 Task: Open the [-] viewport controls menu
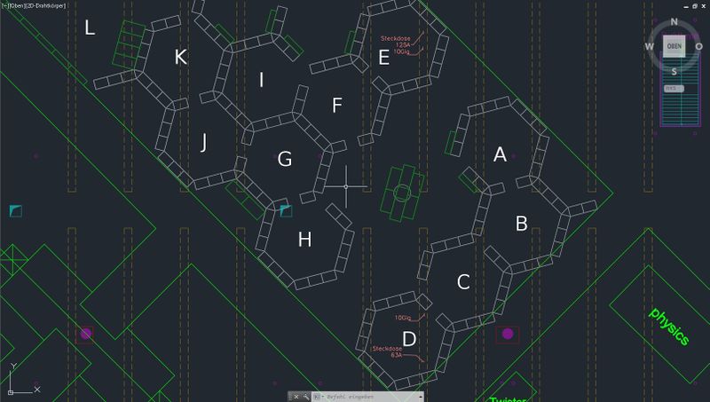click(5, 5)
